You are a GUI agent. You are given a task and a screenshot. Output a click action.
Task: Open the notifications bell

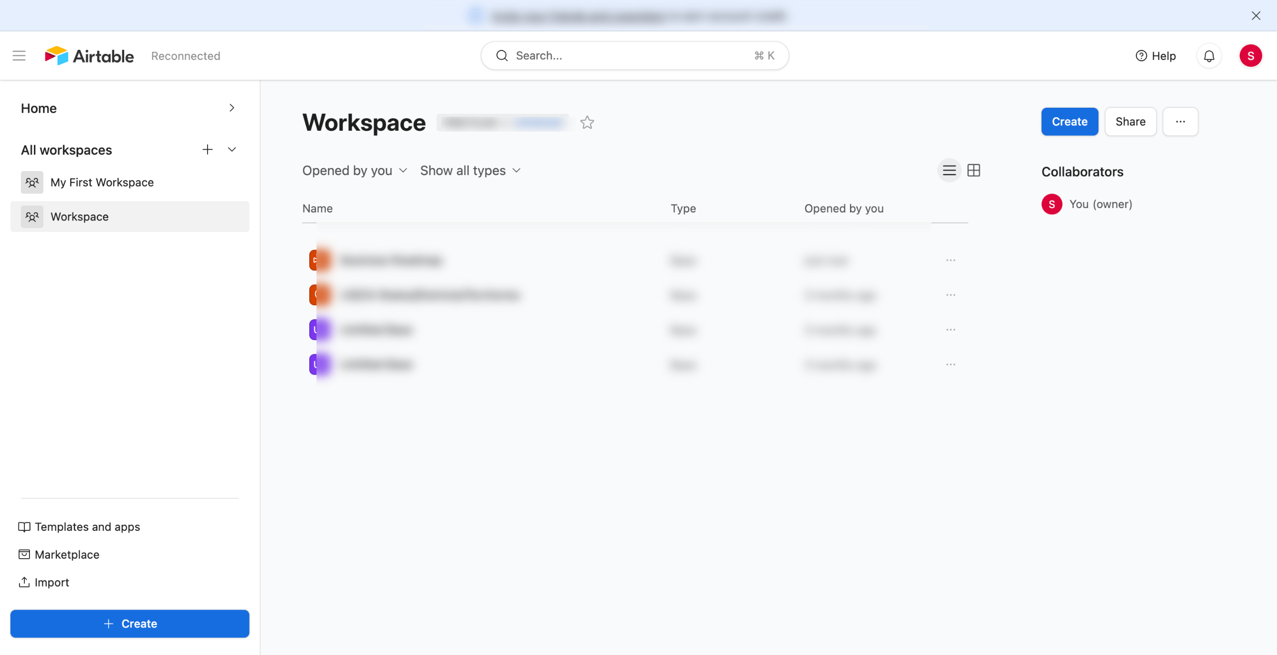[x=1209, y=56]
